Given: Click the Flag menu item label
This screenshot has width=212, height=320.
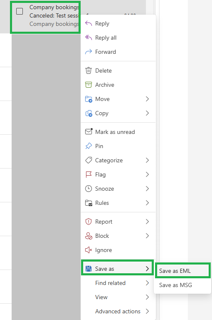Looking at the screenshot, I should coord(101,175).
